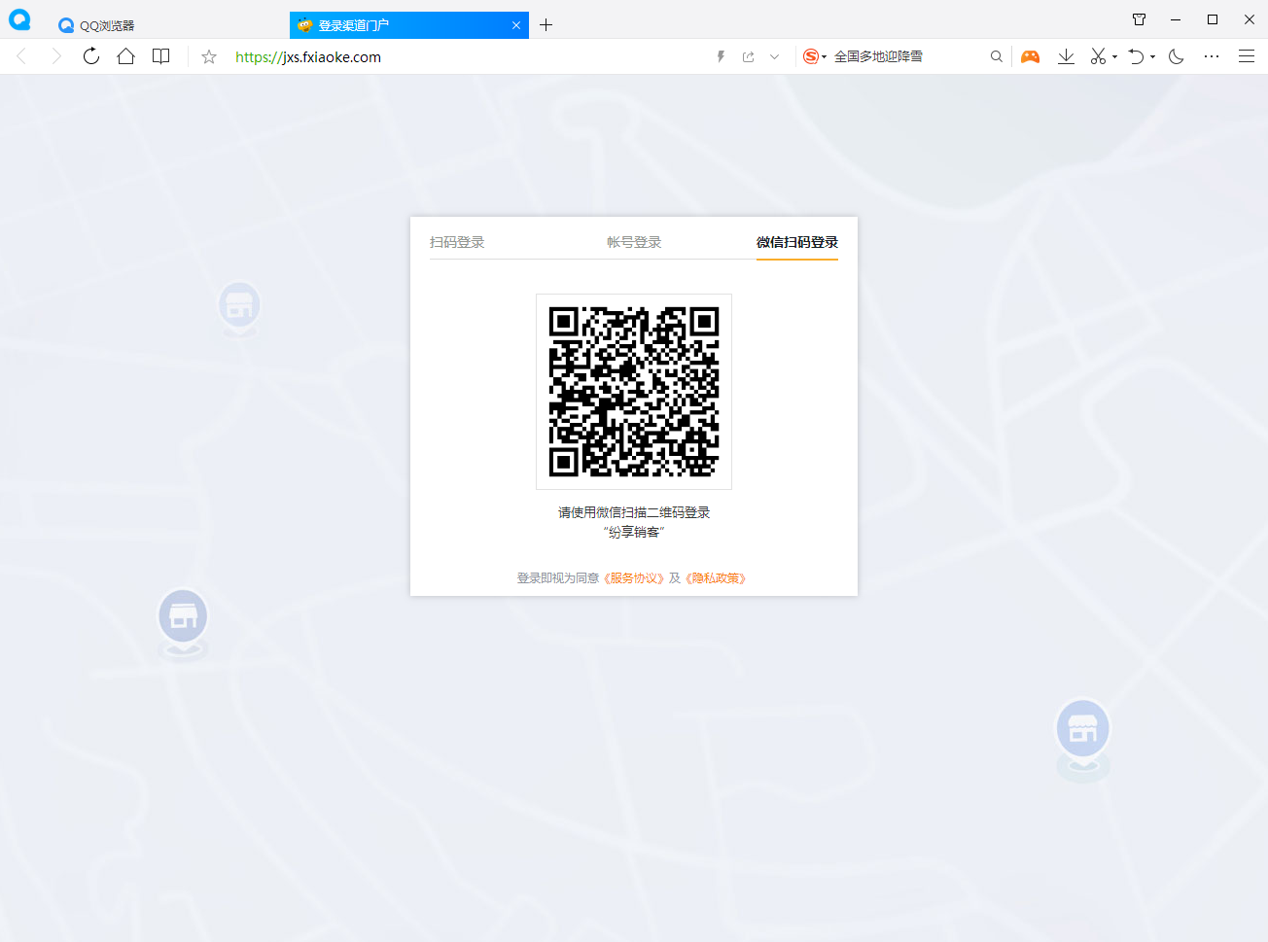This screenshot has width=1268, height=942.
Task: Click the magnifier search icon
Action: [997, 56]
